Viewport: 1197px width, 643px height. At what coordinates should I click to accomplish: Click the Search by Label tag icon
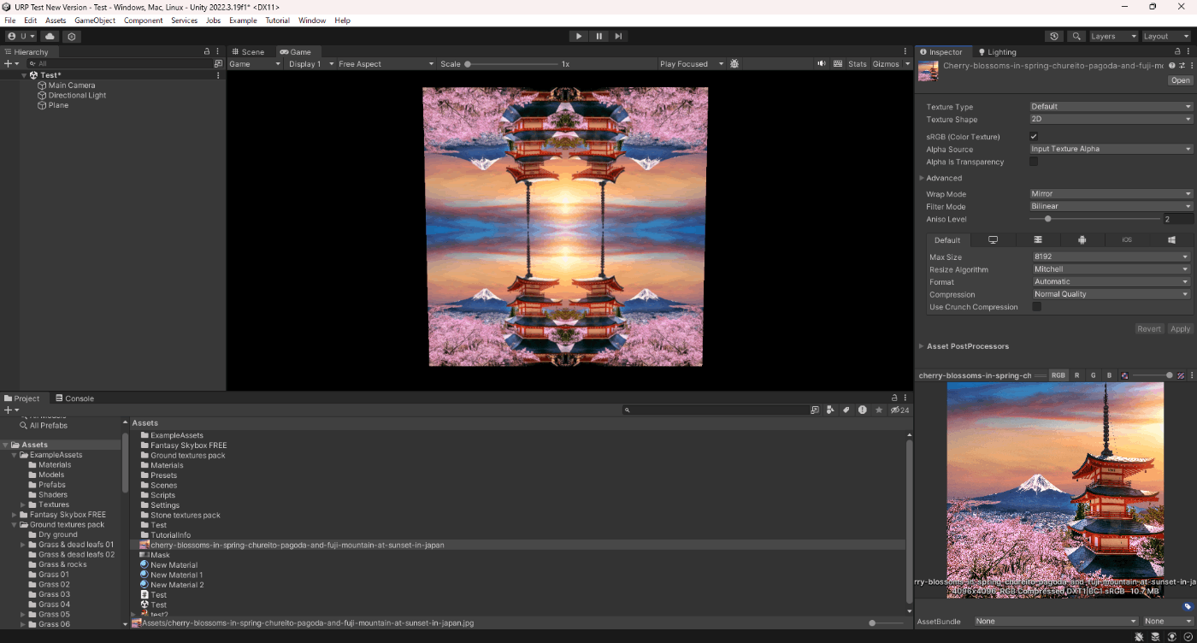coord(846,410)
